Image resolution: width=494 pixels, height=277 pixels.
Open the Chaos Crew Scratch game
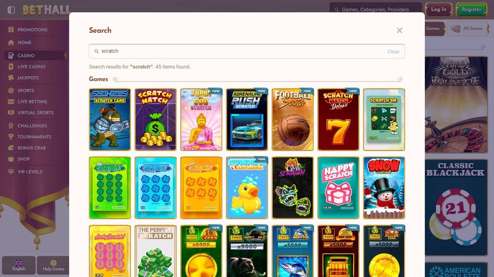click(x=293, y=188)
